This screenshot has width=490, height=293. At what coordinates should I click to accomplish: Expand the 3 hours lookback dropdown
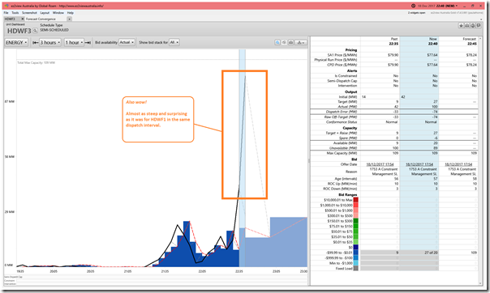[x=50, y=42]
